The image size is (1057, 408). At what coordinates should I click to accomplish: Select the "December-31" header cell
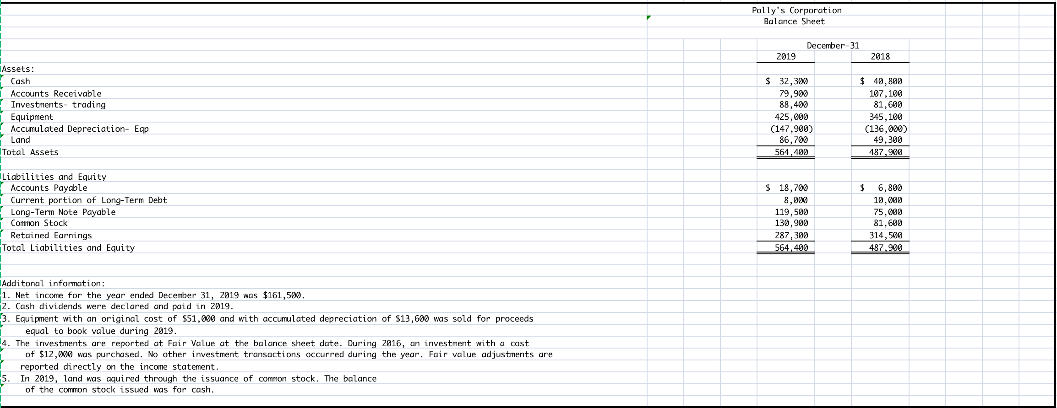point(833,45)
